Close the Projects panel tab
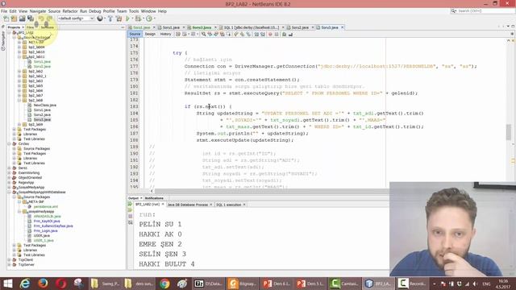The height and width of the screenshot is (290, 516). 23,27
